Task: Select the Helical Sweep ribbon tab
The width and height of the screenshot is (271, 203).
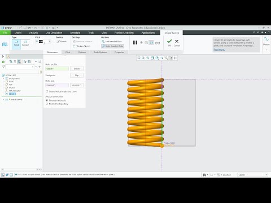Action: 171,33
